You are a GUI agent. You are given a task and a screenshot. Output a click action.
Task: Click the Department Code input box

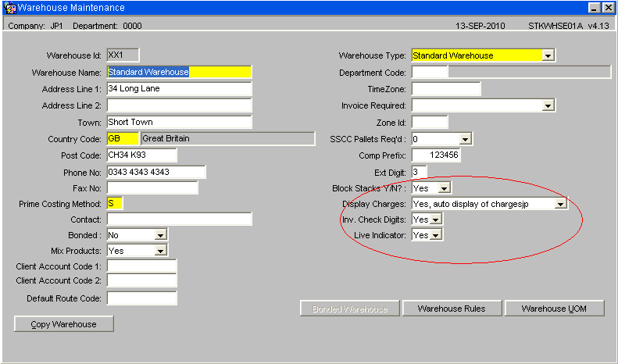coord(430,72)
